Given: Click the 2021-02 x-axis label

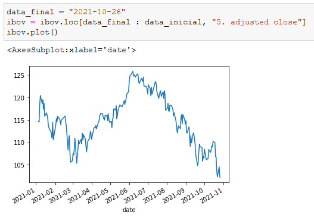Looking at the screenshot, I should pyautogui.click(x=43, y=195).
